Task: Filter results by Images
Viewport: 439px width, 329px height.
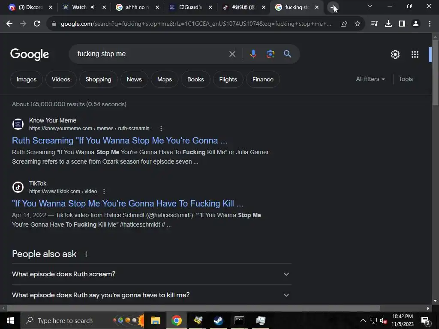Action: pos(27,79)
